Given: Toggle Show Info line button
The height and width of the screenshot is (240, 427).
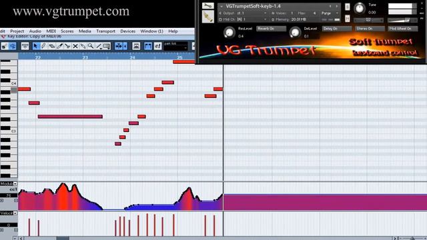Looking at the screenshot, I should click(x=25, y=46).
